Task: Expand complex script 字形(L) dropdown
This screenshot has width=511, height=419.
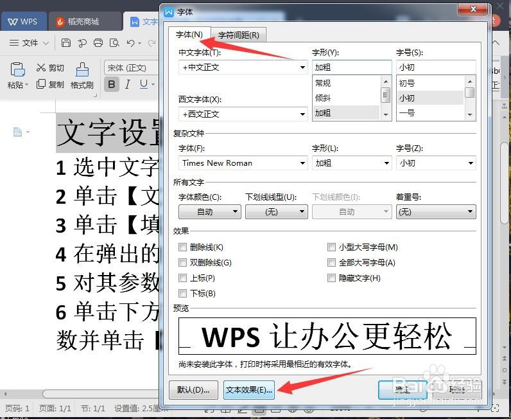Action: [x=386, y=163]
